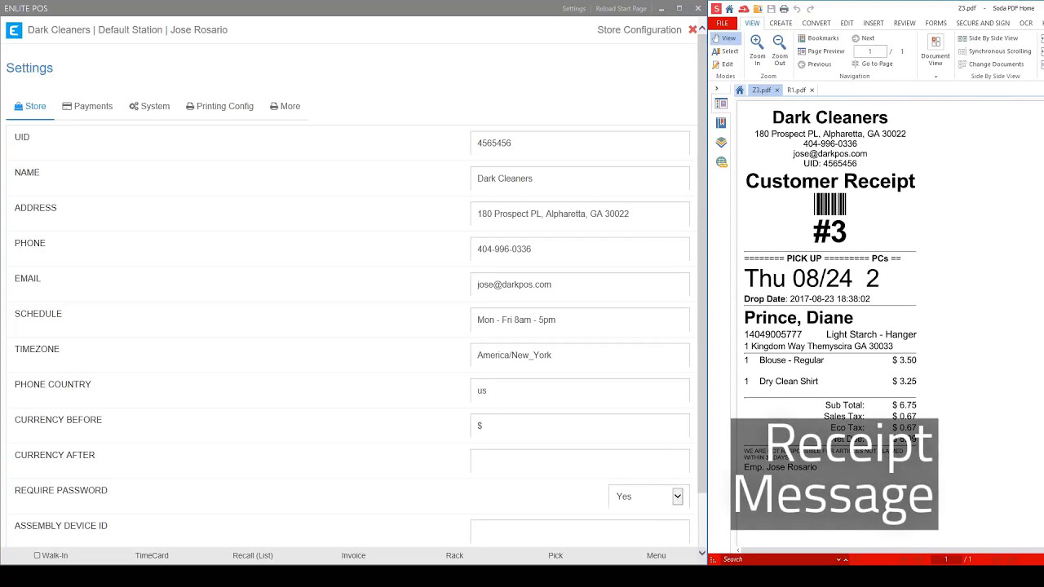Screen dimensions: 1044x587
Task: Click the ADDRESS input field
Action: point(580,214)
